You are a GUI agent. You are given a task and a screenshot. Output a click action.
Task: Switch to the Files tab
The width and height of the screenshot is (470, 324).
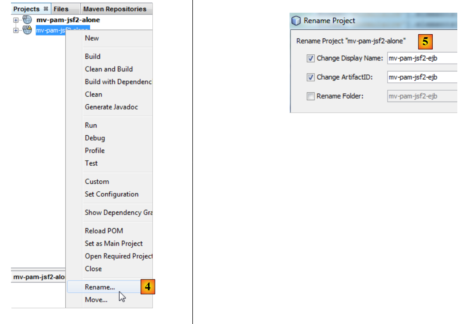(61, 9)
